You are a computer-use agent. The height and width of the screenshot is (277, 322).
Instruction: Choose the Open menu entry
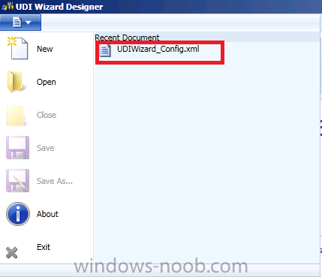point(47,82)
